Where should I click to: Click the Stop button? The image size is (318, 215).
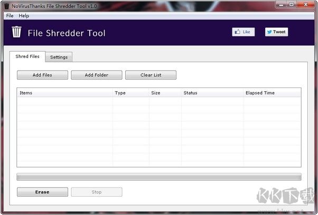[97, 192]
